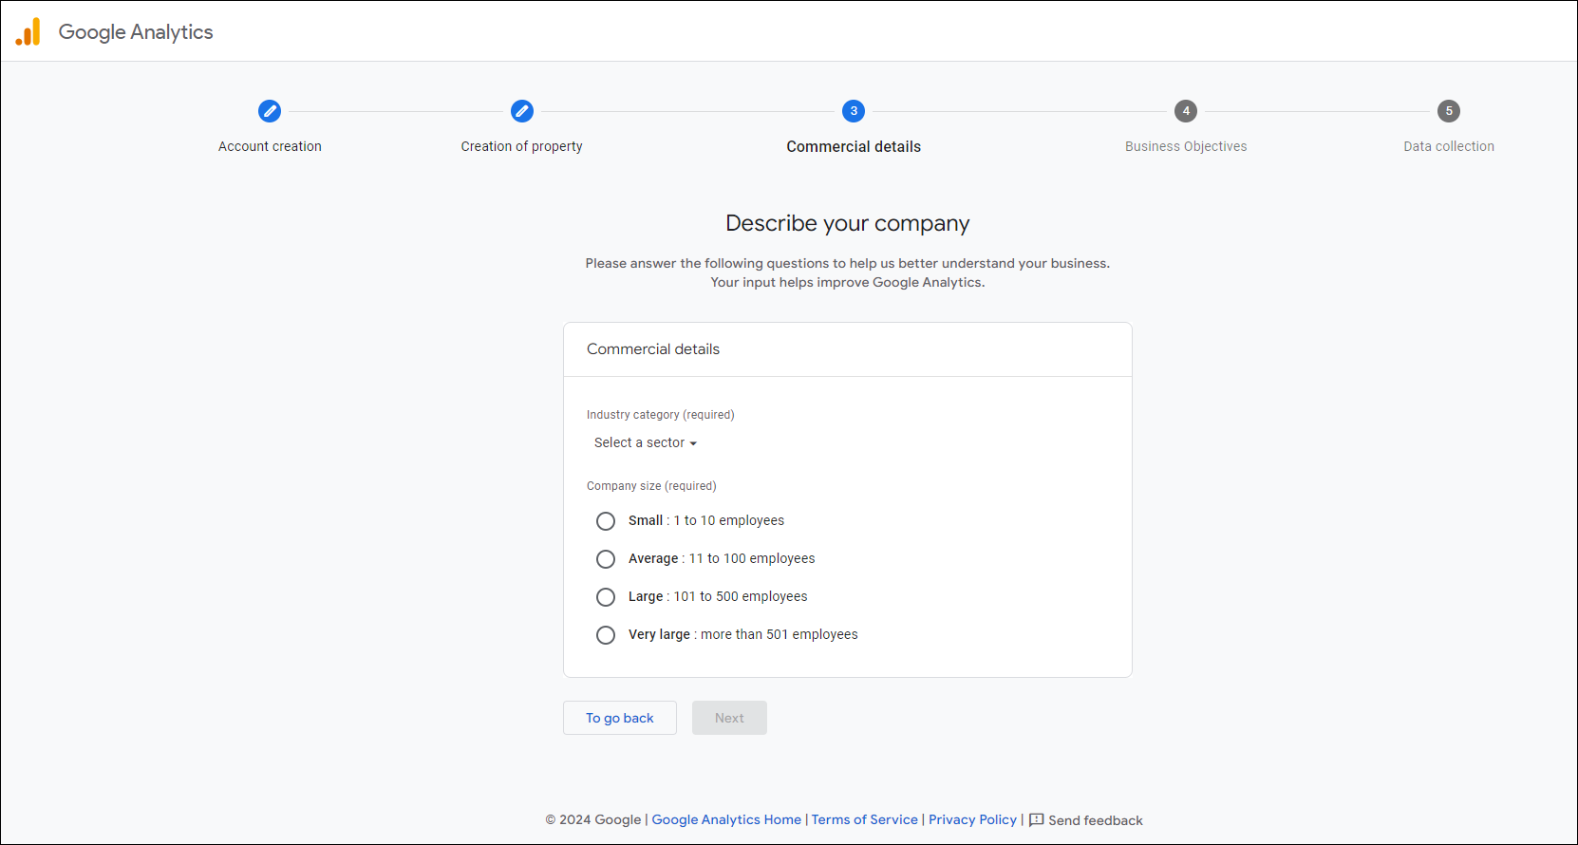
Task: Open the Terms of Service link
Action: pyautogui.click(x=864, y=820)
